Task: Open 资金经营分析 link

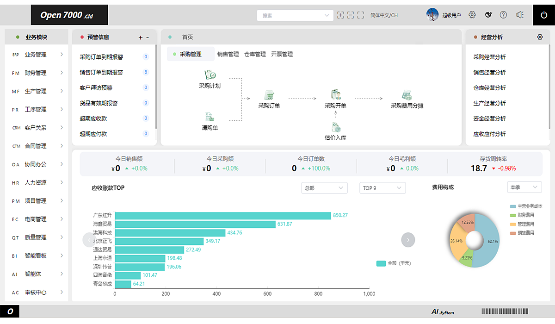Action: pos(489,118)
